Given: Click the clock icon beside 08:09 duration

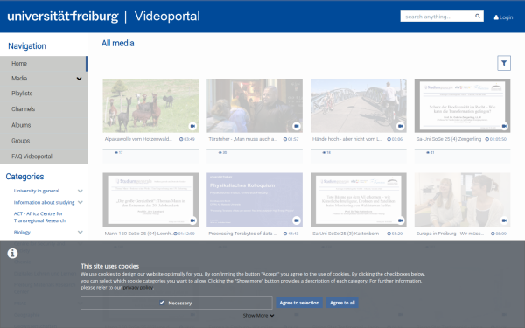Looking at the screenshot, I should (493, 234).
